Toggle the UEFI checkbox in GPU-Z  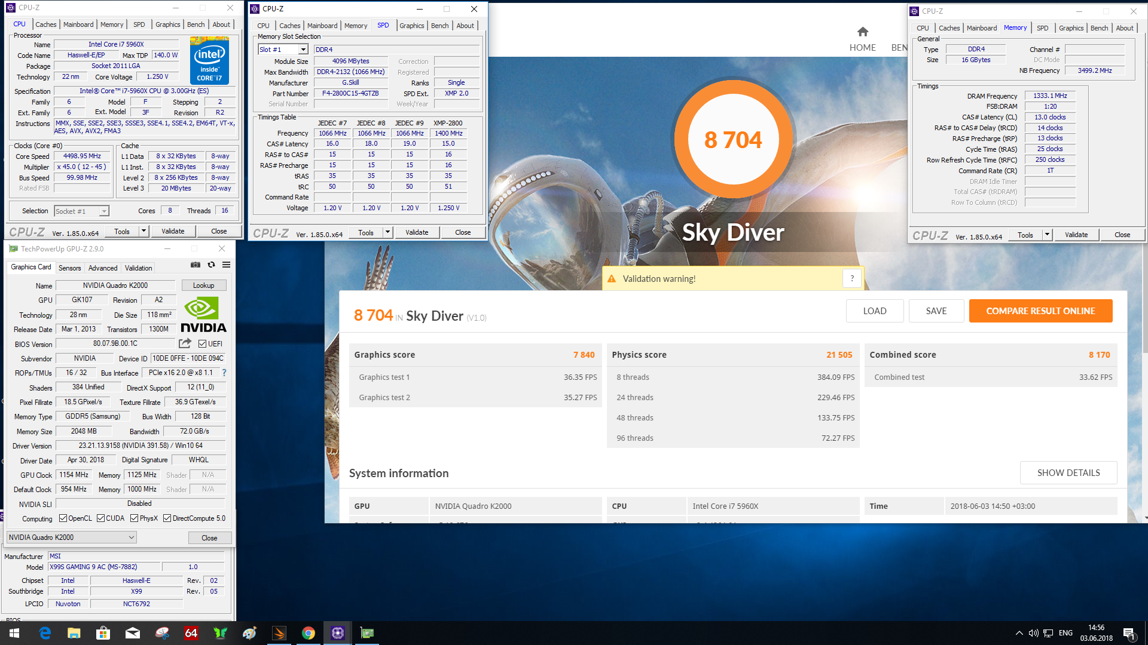[x=202, y=344]
